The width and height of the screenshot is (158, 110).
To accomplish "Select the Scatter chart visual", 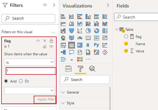I will click(x=80, y=31).
